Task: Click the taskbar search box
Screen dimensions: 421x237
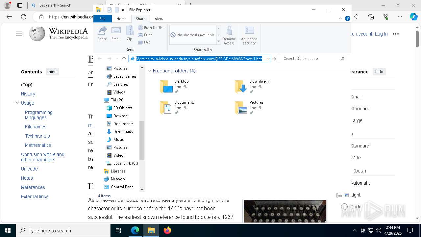Action: [x=63, y=230]
